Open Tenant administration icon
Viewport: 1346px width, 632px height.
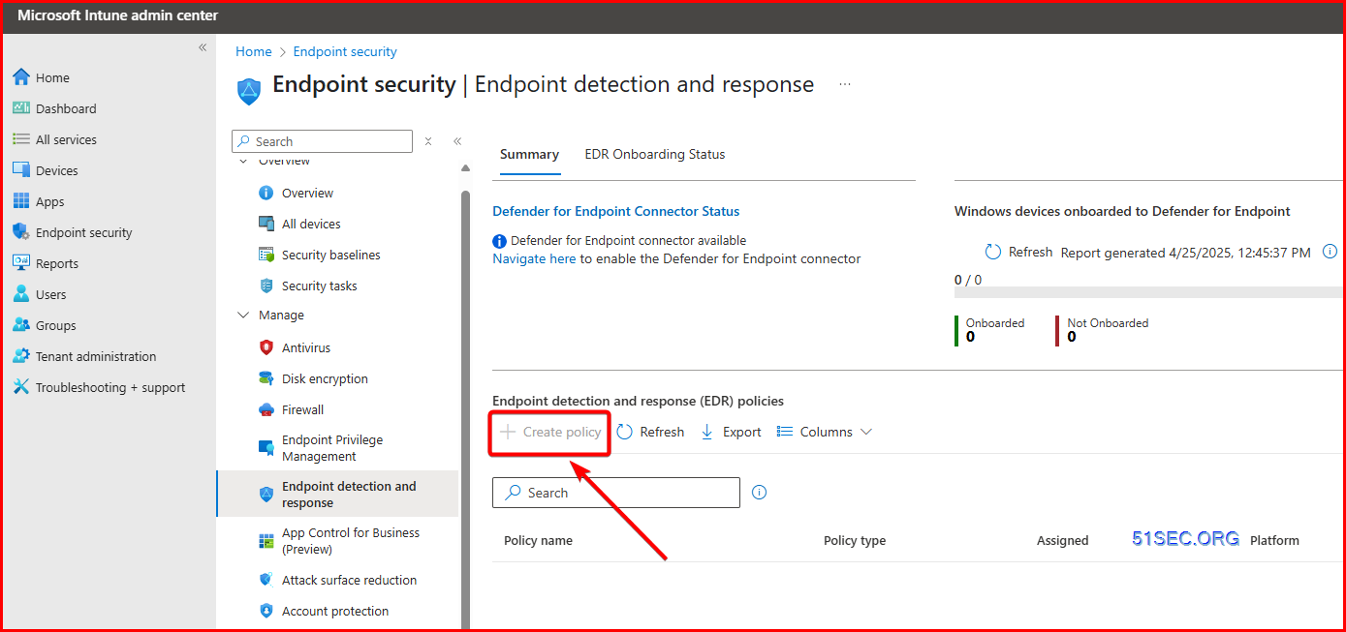click(21, 356)
